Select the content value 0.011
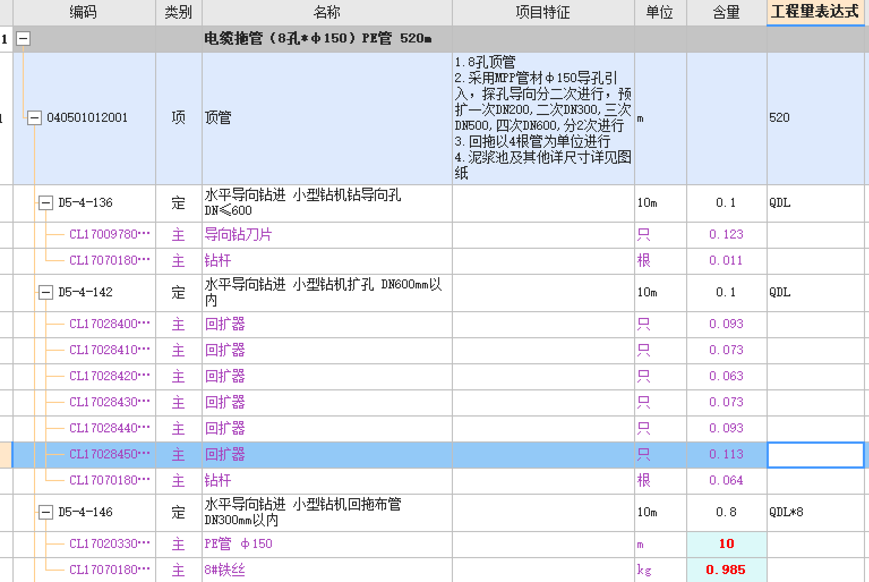 tap(726, 261)
